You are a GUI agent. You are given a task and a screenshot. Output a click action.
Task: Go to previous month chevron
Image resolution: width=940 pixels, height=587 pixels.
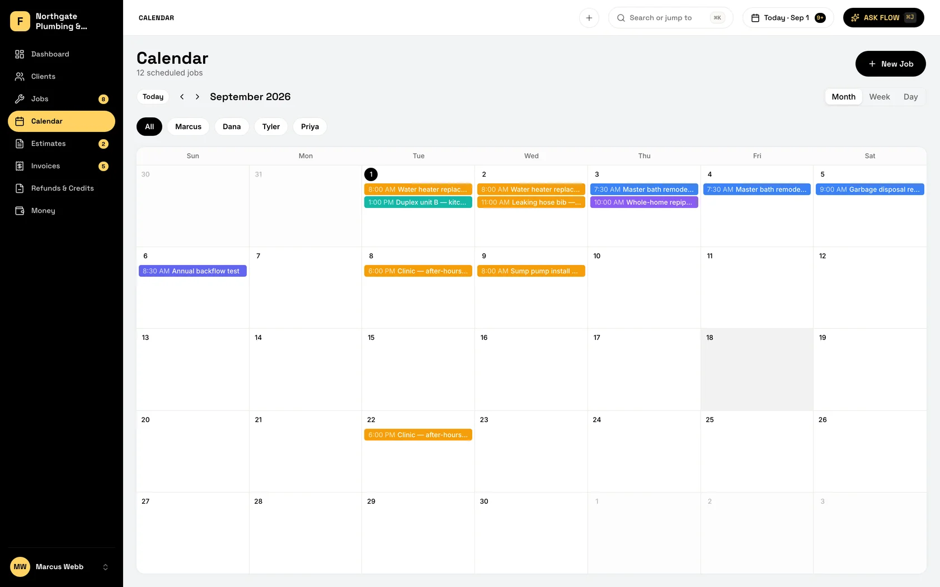pos(182,97)
